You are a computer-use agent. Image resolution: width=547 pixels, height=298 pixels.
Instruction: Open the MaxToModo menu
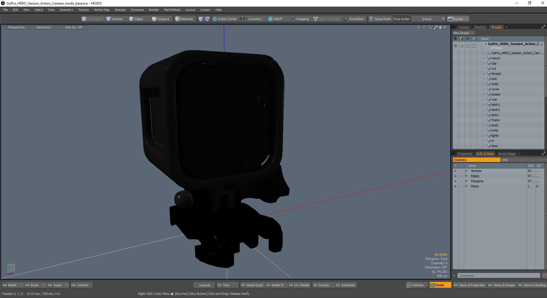coord(172,10)
